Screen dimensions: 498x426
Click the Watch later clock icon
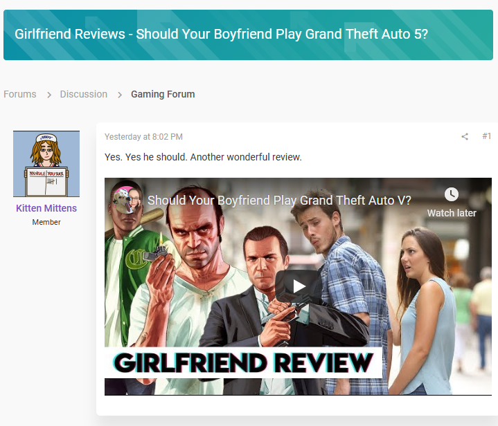click(452, 194)
